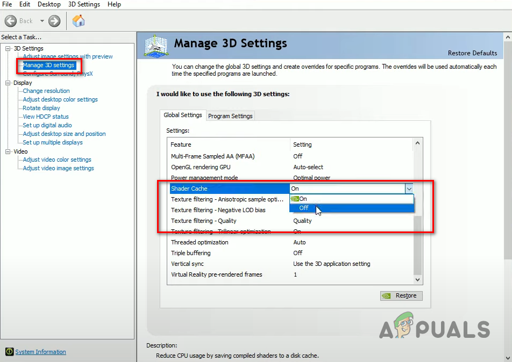This screenshot has width=512, height=362.
Task: Click the Forward arrow icon
Action: tap(54, 21)
